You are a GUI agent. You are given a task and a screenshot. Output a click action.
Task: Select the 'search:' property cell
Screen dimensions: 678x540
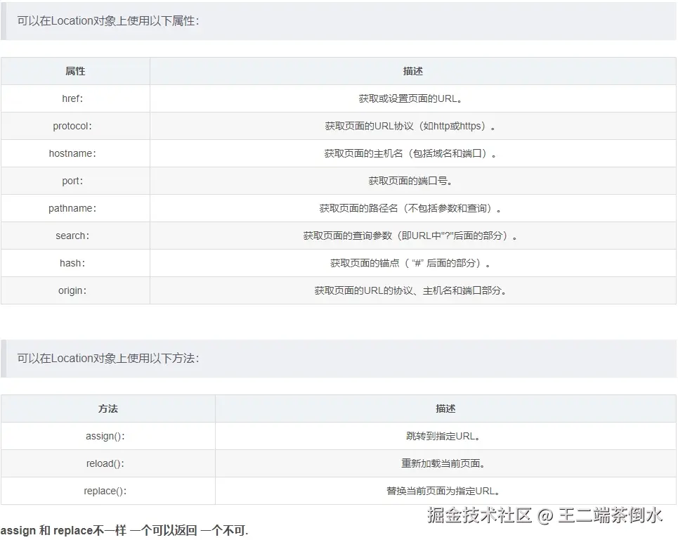(75, 236)
